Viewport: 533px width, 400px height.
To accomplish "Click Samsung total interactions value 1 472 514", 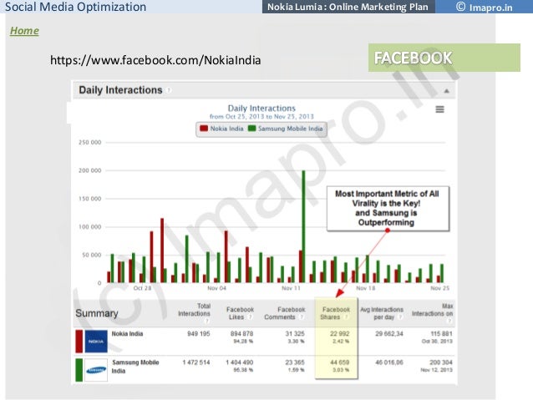I will tap(195, 362).
